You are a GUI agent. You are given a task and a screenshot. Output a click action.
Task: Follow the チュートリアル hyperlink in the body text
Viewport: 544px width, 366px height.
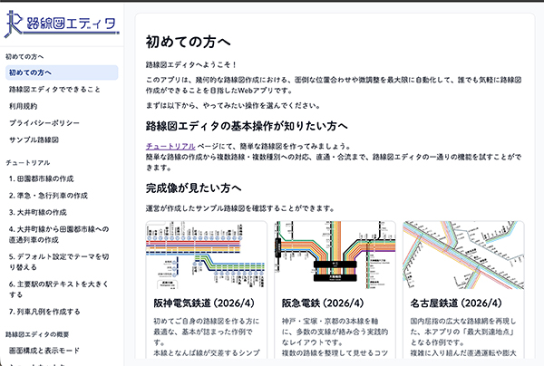pos(170,146)
